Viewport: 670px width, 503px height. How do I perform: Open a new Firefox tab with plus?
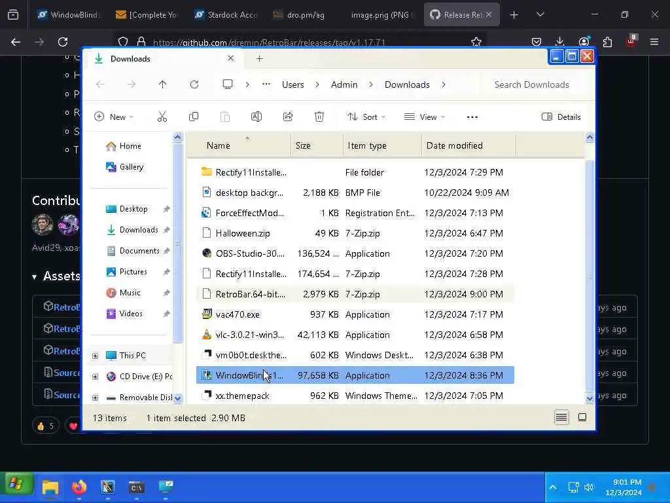pos(514,15)
